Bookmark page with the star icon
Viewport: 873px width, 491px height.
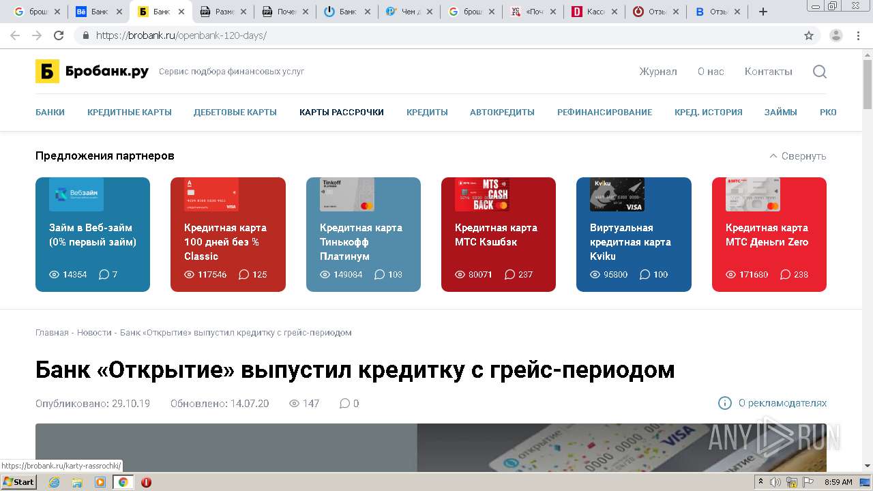pos(809,35)
